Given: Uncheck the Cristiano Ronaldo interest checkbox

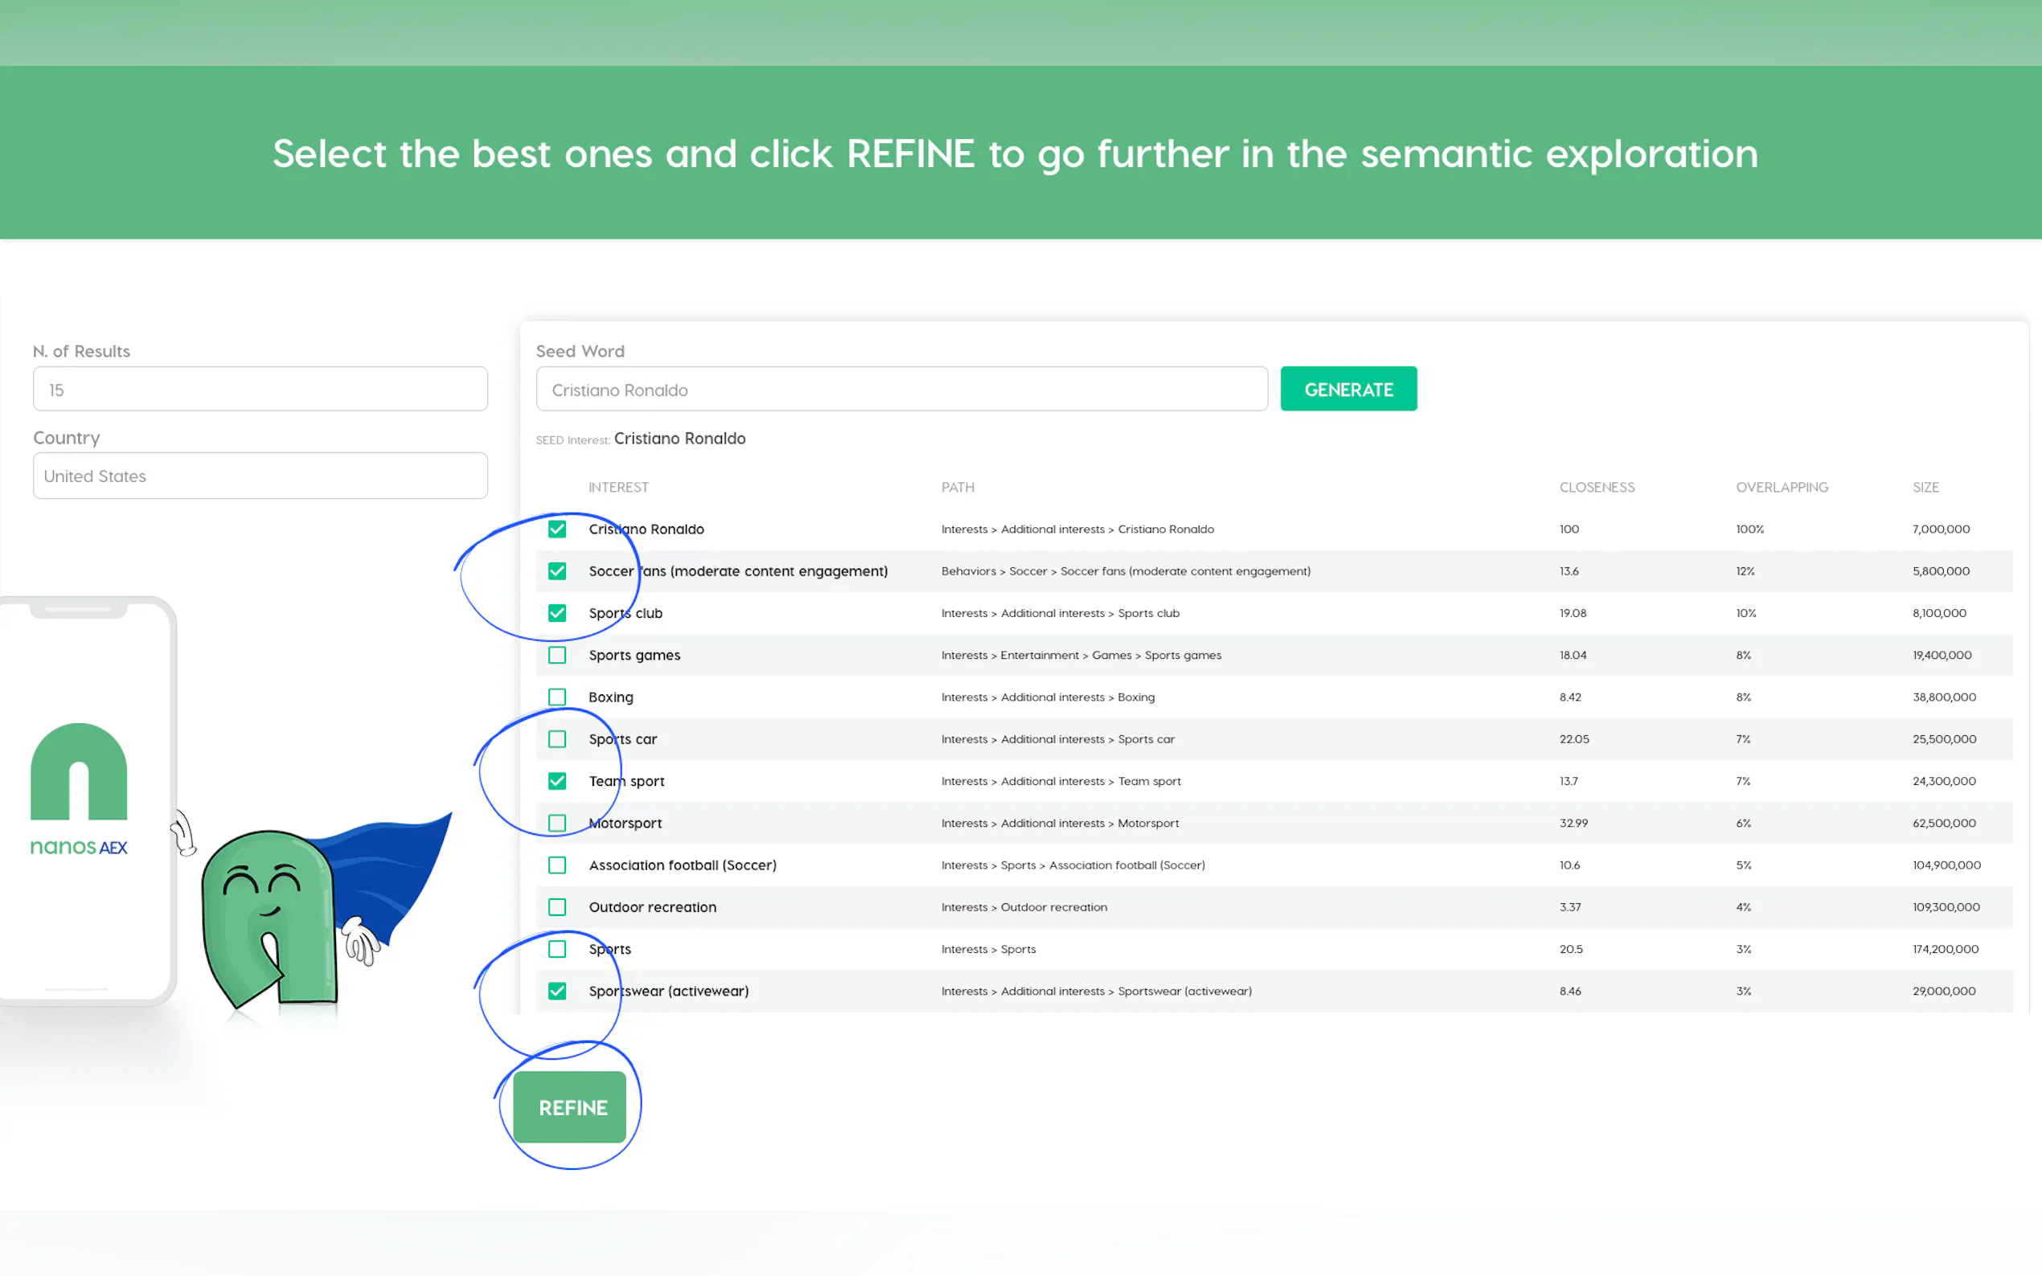Looking at the screenshot, I should click(557, 530).
